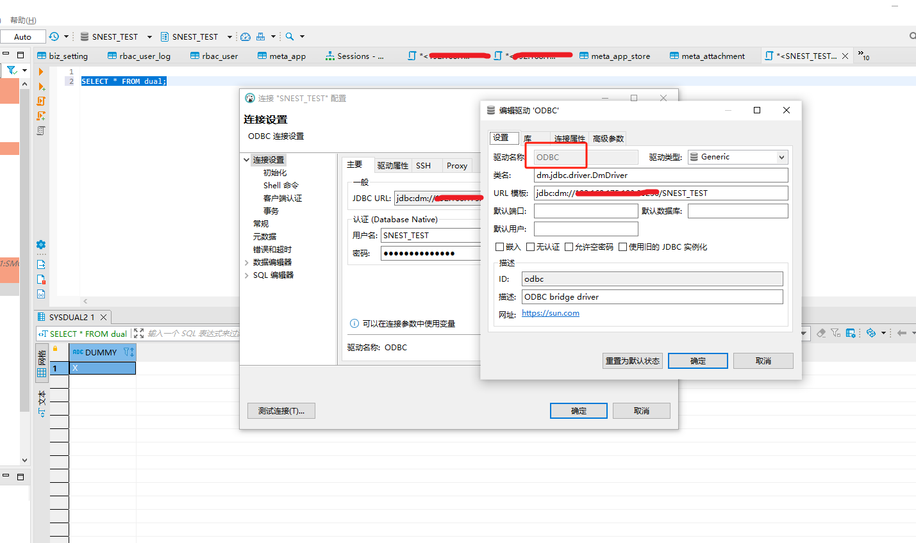Click the refresh results icon in results toolbar
Image resolution: width=916 pixels, height=543 pixels.
pyautogui.click(x=870, y=333)
